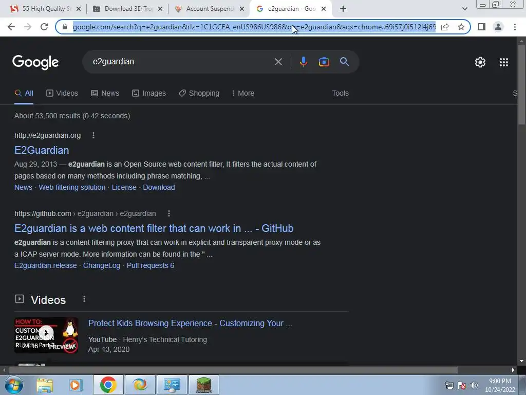This screenshot has height=395, width=526.
Task: Select the All search filter
Action: pyautogui.click(x=24, y=94)
